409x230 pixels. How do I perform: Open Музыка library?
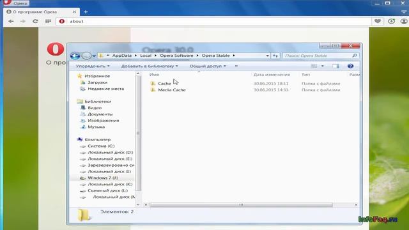click(96, 127)
